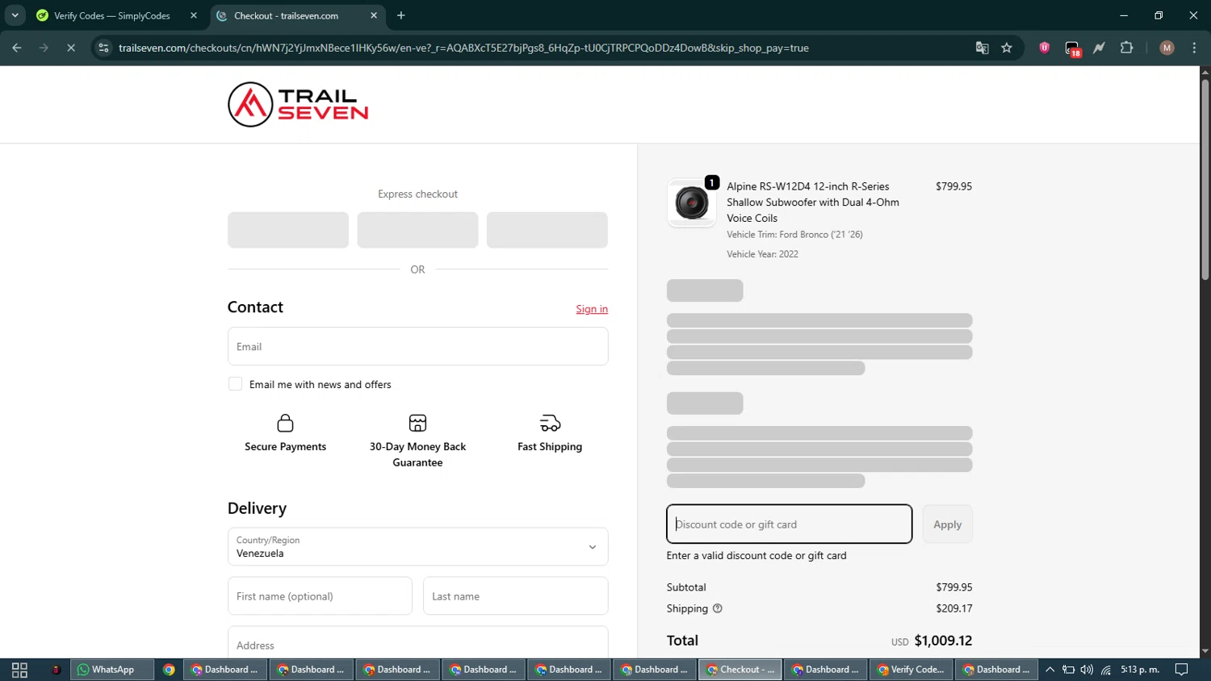Click the Vehicle Year: 2022 text

[762, 254]
